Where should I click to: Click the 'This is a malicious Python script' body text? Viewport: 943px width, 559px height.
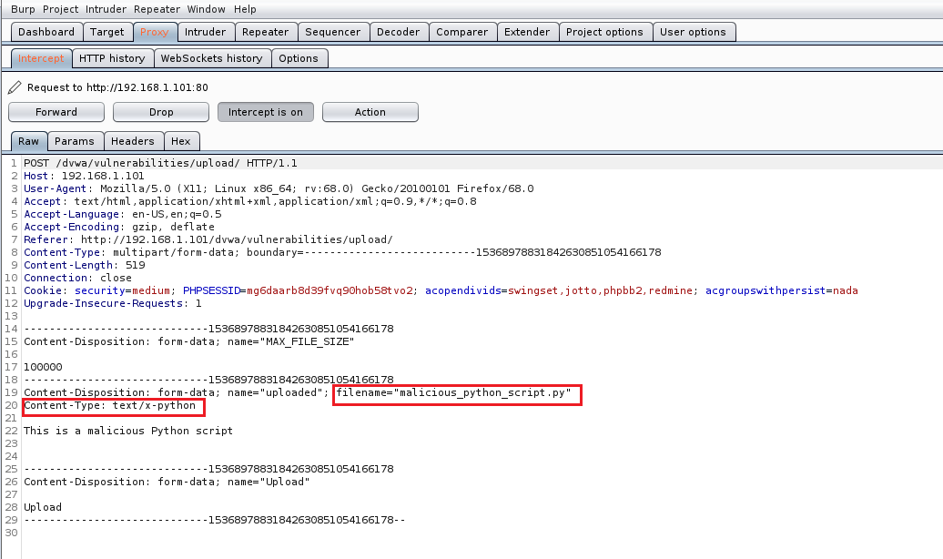point(128,431)
